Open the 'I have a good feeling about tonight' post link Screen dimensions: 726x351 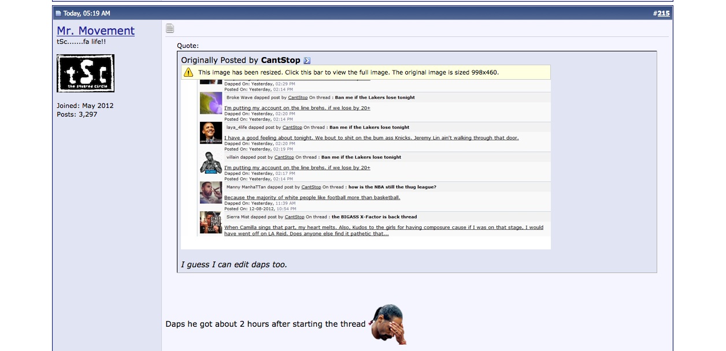(x=371, y=138)
